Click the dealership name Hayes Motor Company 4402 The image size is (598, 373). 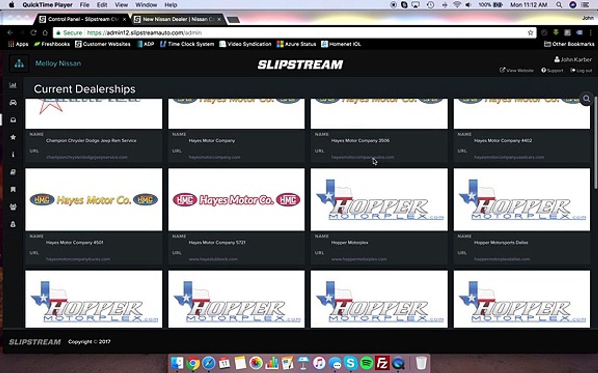click(x=503, y=140)
